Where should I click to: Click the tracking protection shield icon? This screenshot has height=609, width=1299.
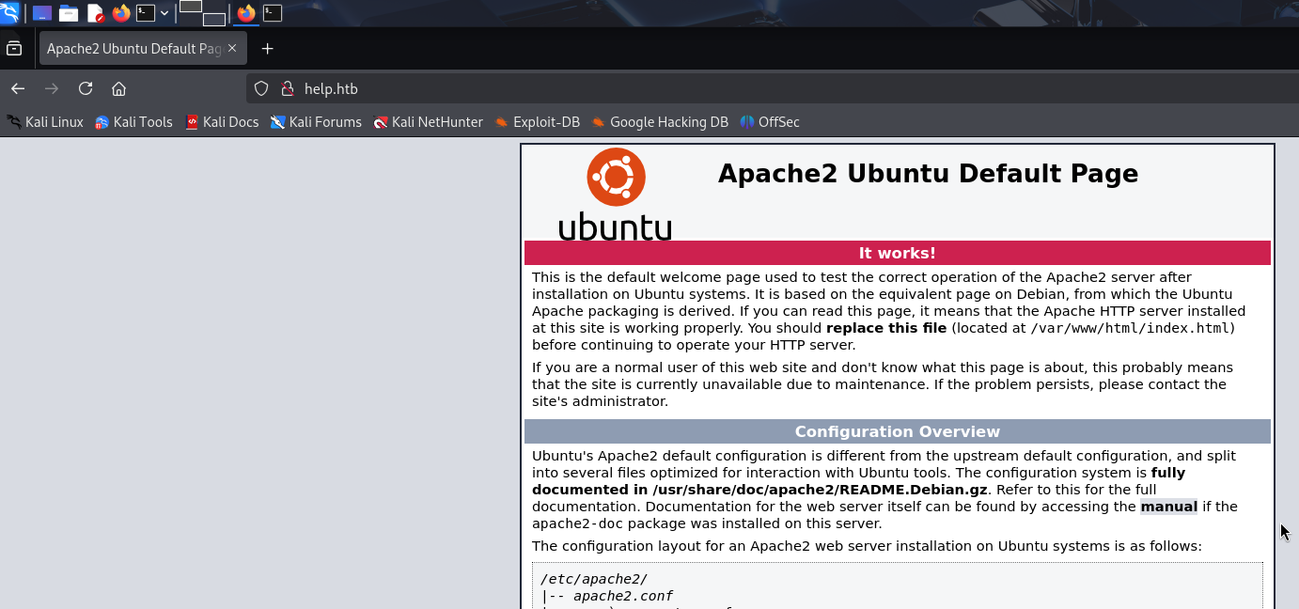262,88
